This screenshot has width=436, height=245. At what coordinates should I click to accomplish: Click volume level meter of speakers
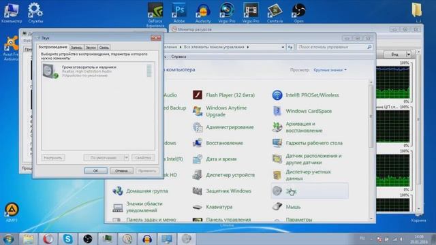(x=149, y=71)
